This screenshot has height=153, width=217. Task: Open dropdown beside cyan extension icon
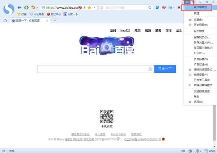tap(174, 8)
